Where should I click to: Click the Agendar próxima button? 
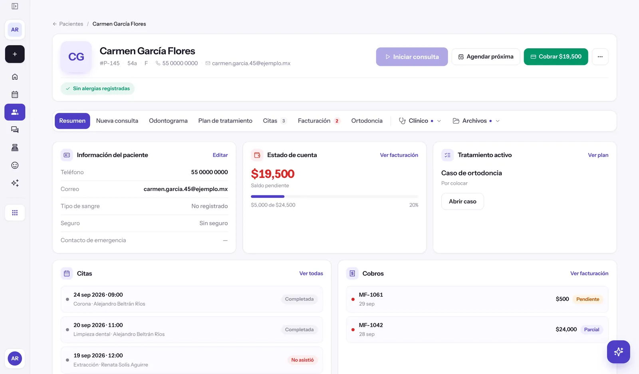point(486,57)
